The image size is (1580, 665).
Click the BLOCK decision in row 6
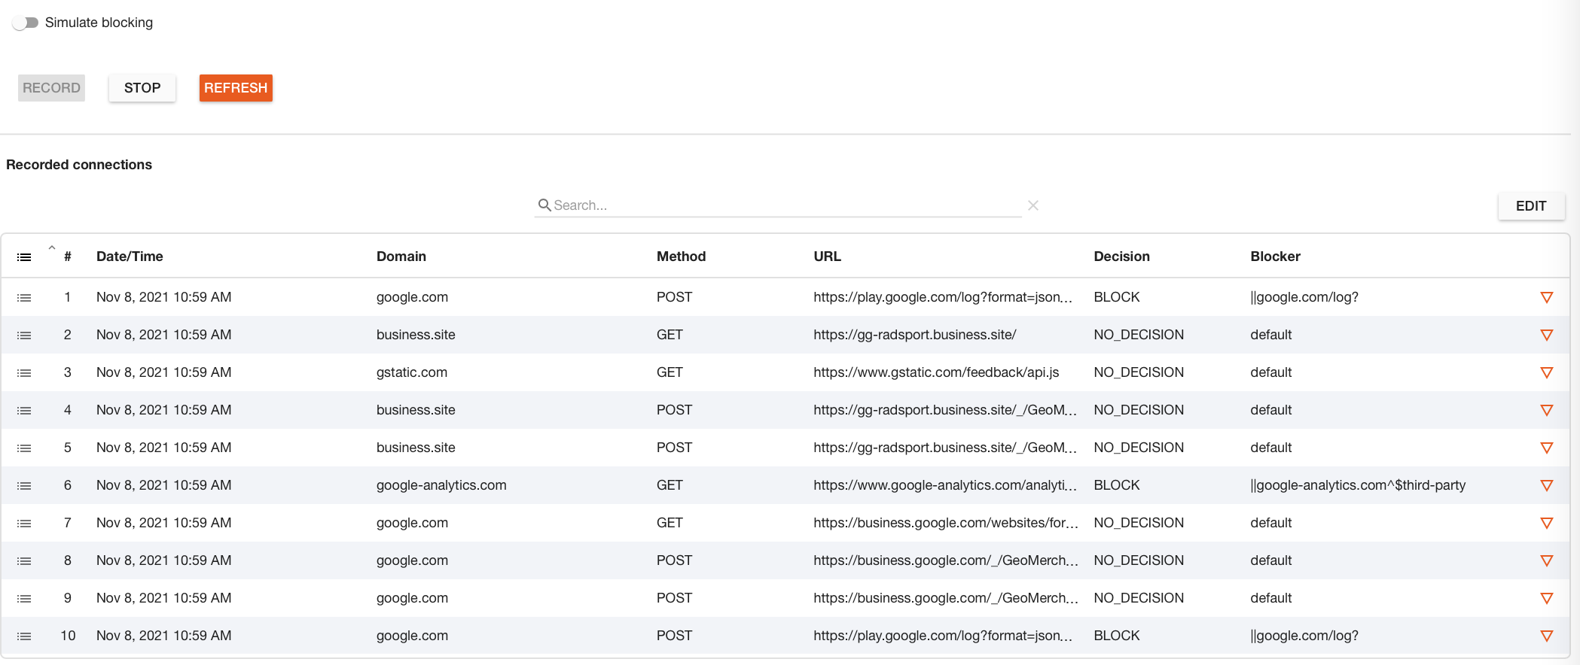[x=1117, y=485]
